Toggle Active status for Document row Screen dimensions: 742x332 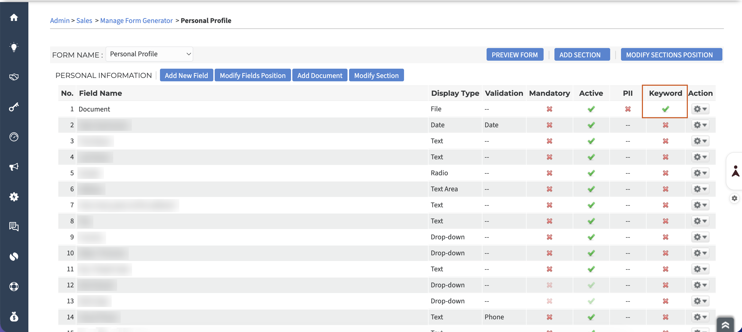coord(591,109)
